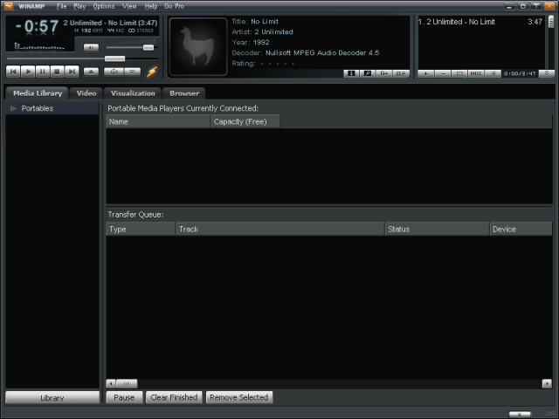The width and height of the screenshot is (559, 419).
Task: Click the transfer queue horizontal scrollbar thumb
Action: 127,383
